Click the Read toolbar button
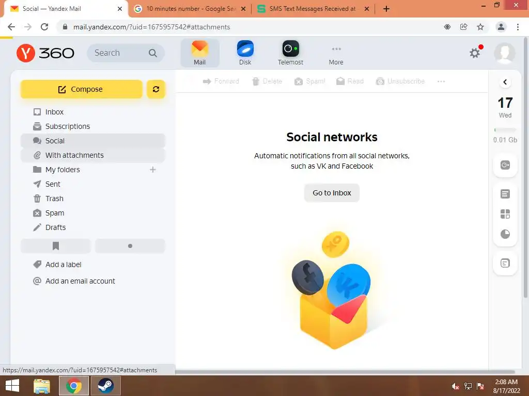This screenshot has height=396, width=529. pos(350,81)
